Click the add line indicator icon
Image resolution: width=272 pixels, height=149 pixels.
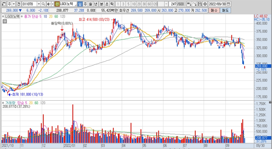(x=195, y=4)
